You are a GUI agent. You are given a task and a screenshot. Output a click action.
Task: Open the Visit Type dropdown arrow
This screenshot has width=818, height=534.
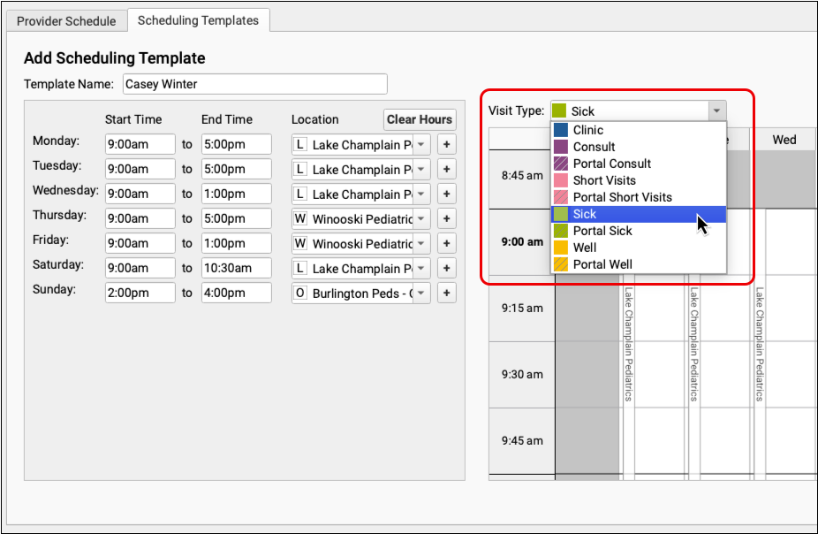[717, 111]
